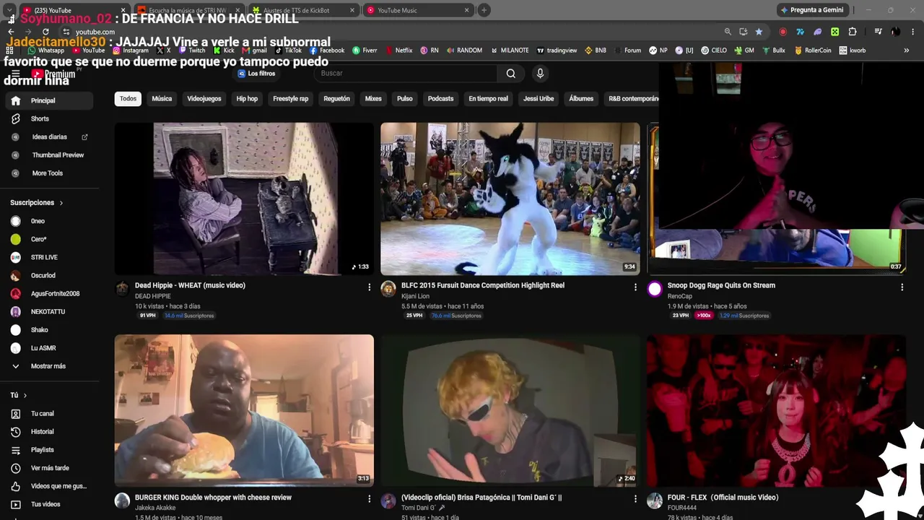Open the tab search dropdown arrow
This screenshot has height=520, width=924.
11,10
